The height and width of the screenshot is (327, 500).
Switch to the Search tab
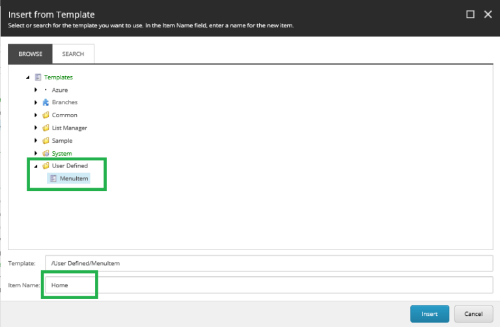(x=73, y=54)
